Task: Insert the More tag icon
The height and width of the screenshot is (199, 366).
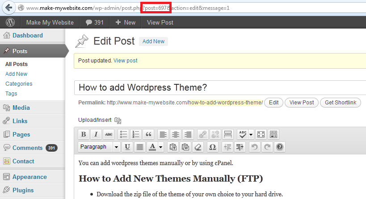Action: [227, 134]
